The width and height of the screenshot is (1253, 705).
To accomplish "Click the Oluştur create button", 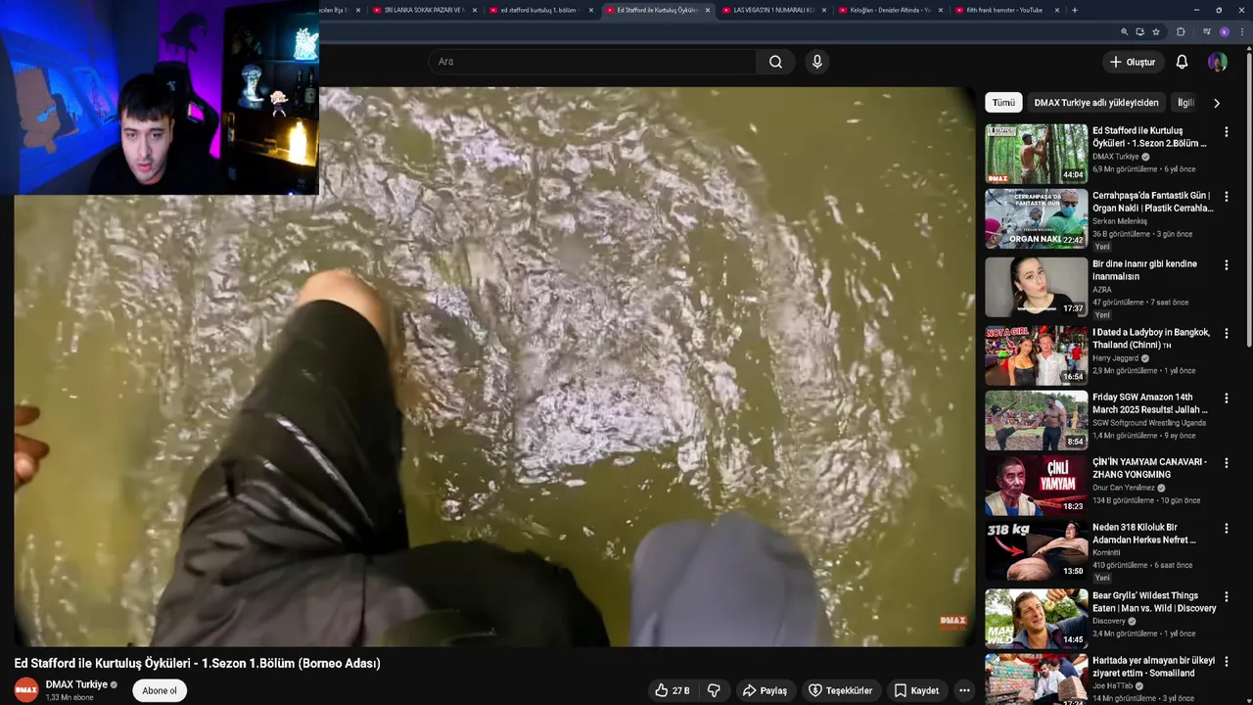I will coord(1133,62).
